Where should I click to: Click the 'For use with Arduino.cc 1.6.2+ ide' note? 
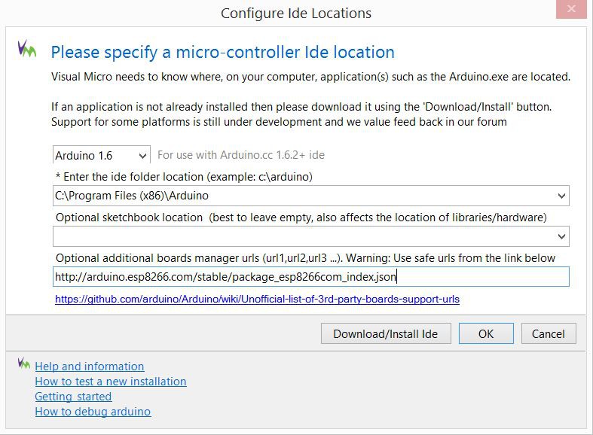241,155
